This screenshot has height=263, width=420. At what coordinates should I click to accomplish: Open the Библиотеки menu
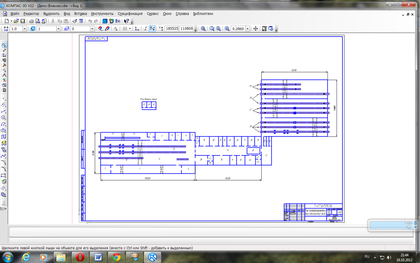[x=203, y=14]
